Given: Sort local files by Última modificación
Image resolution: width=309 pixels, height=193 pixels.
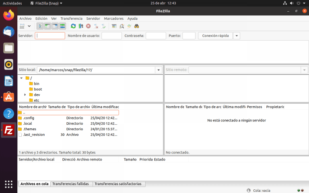Looking at the screenshot, I should click(105, 107).
